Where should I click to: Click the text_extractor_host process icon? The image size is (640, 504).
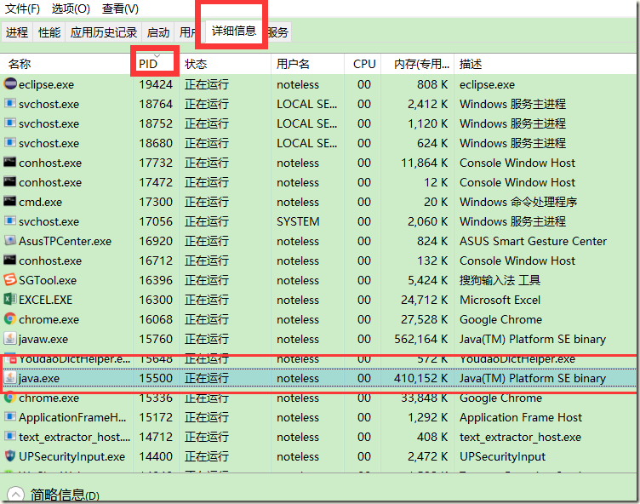10,436
